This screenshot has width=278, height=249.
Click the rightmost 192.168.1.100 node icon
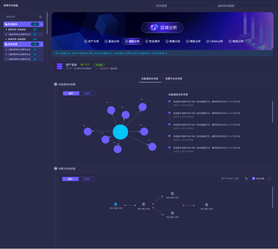point(207,205)
